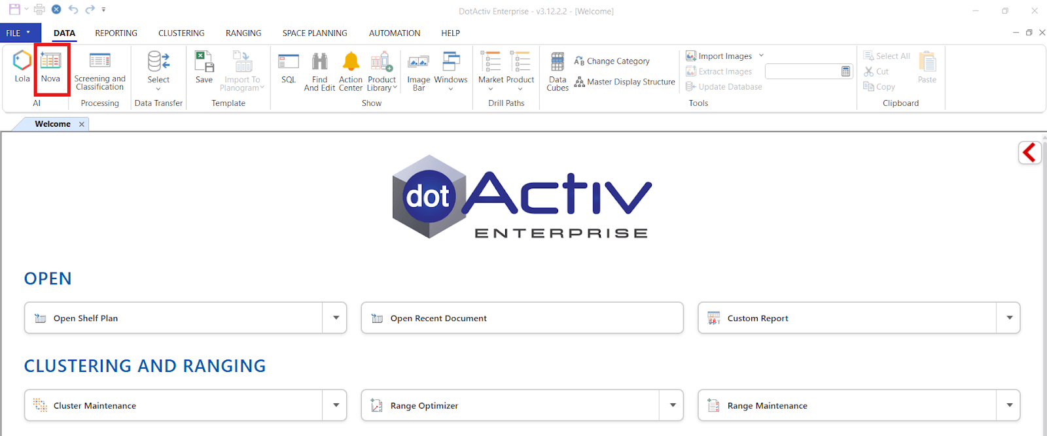Open the Windows dropdown in Show group
Screen dimensions: 1047x436
point(451,72)
